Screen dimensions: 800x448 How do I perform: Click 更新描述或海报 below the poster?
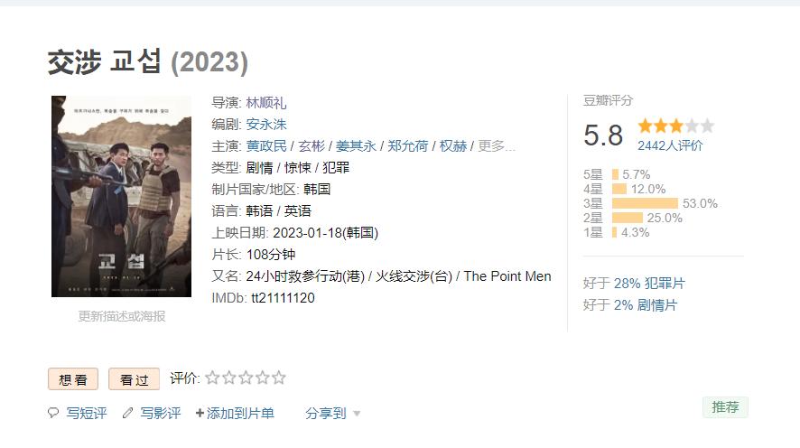tap(121, 316)
